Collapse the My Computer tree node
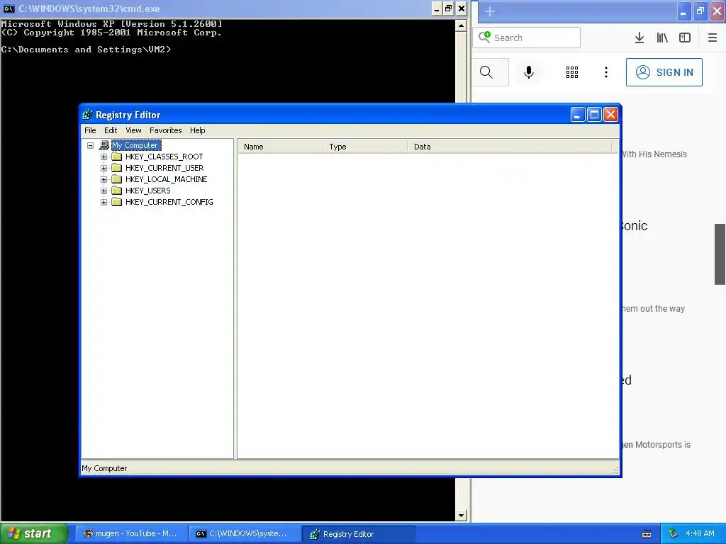Screen dimensions: 726x544 pyautogui.click(x=90, y=145)
